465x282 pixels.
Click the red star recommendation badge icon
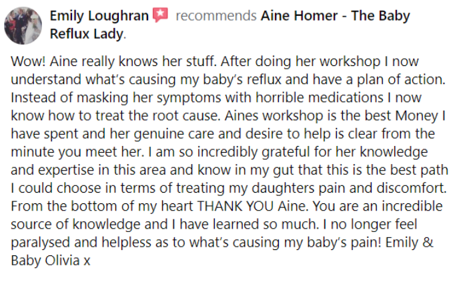(x=160, y=15)
